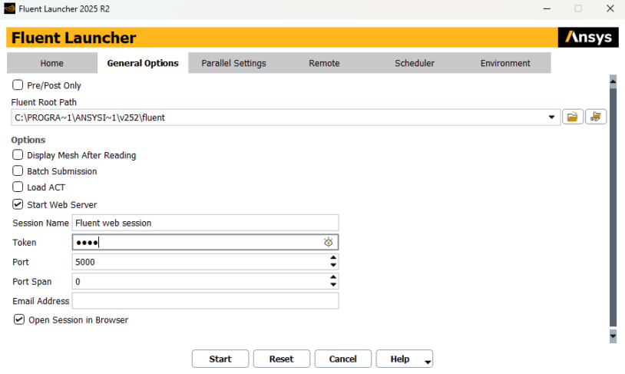The width and height of the screenshot is (625, 374).
Task: Click the scrollbar down arrow
Action: pyautogui.click(x=613, y=336)
